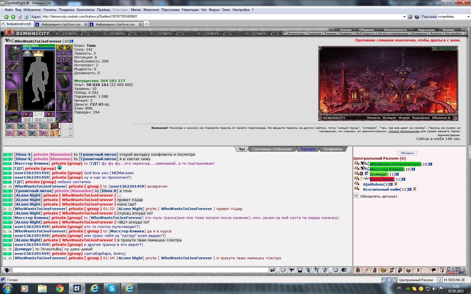Viewport: 471px width, 294px height.
Task: Open the cloak equipment slot
Action: pos(13,100)
